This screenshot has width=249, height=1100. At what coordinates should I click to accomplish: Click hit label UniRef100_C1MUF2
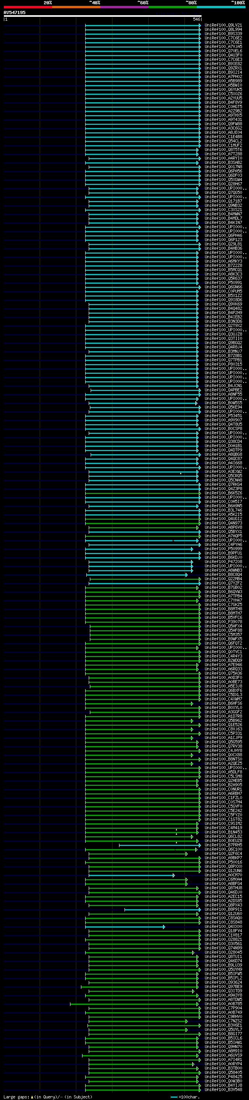223,145
